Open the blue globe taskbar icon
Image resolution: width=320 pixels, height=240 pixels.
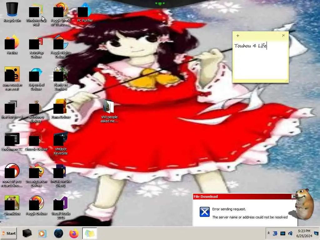[58, 233]
